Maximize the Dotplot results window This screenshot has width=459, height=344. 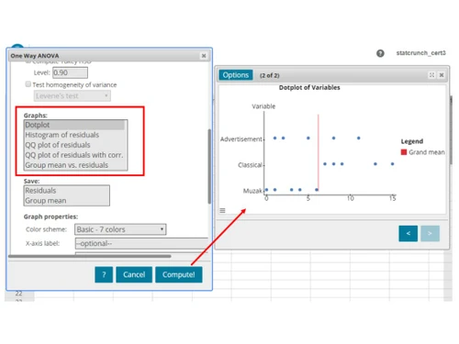coord(431,75)
